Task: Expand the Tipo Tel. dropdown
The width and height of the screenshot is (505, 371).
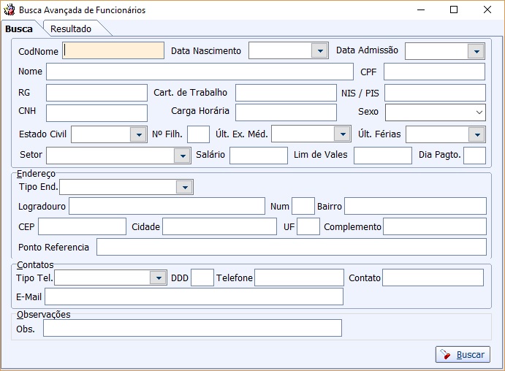Action: pos(158,278)
